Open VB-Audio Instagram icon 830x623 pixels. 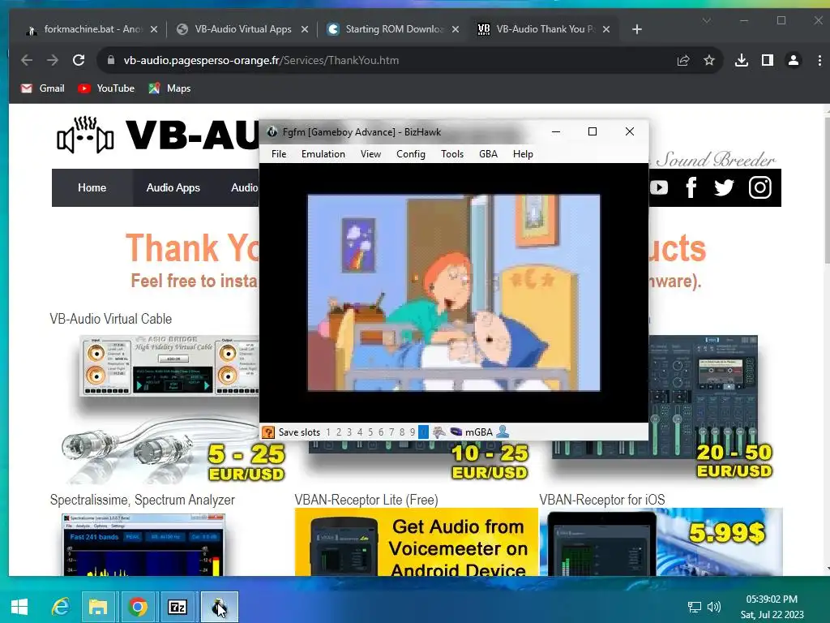(x=759, y=187)
